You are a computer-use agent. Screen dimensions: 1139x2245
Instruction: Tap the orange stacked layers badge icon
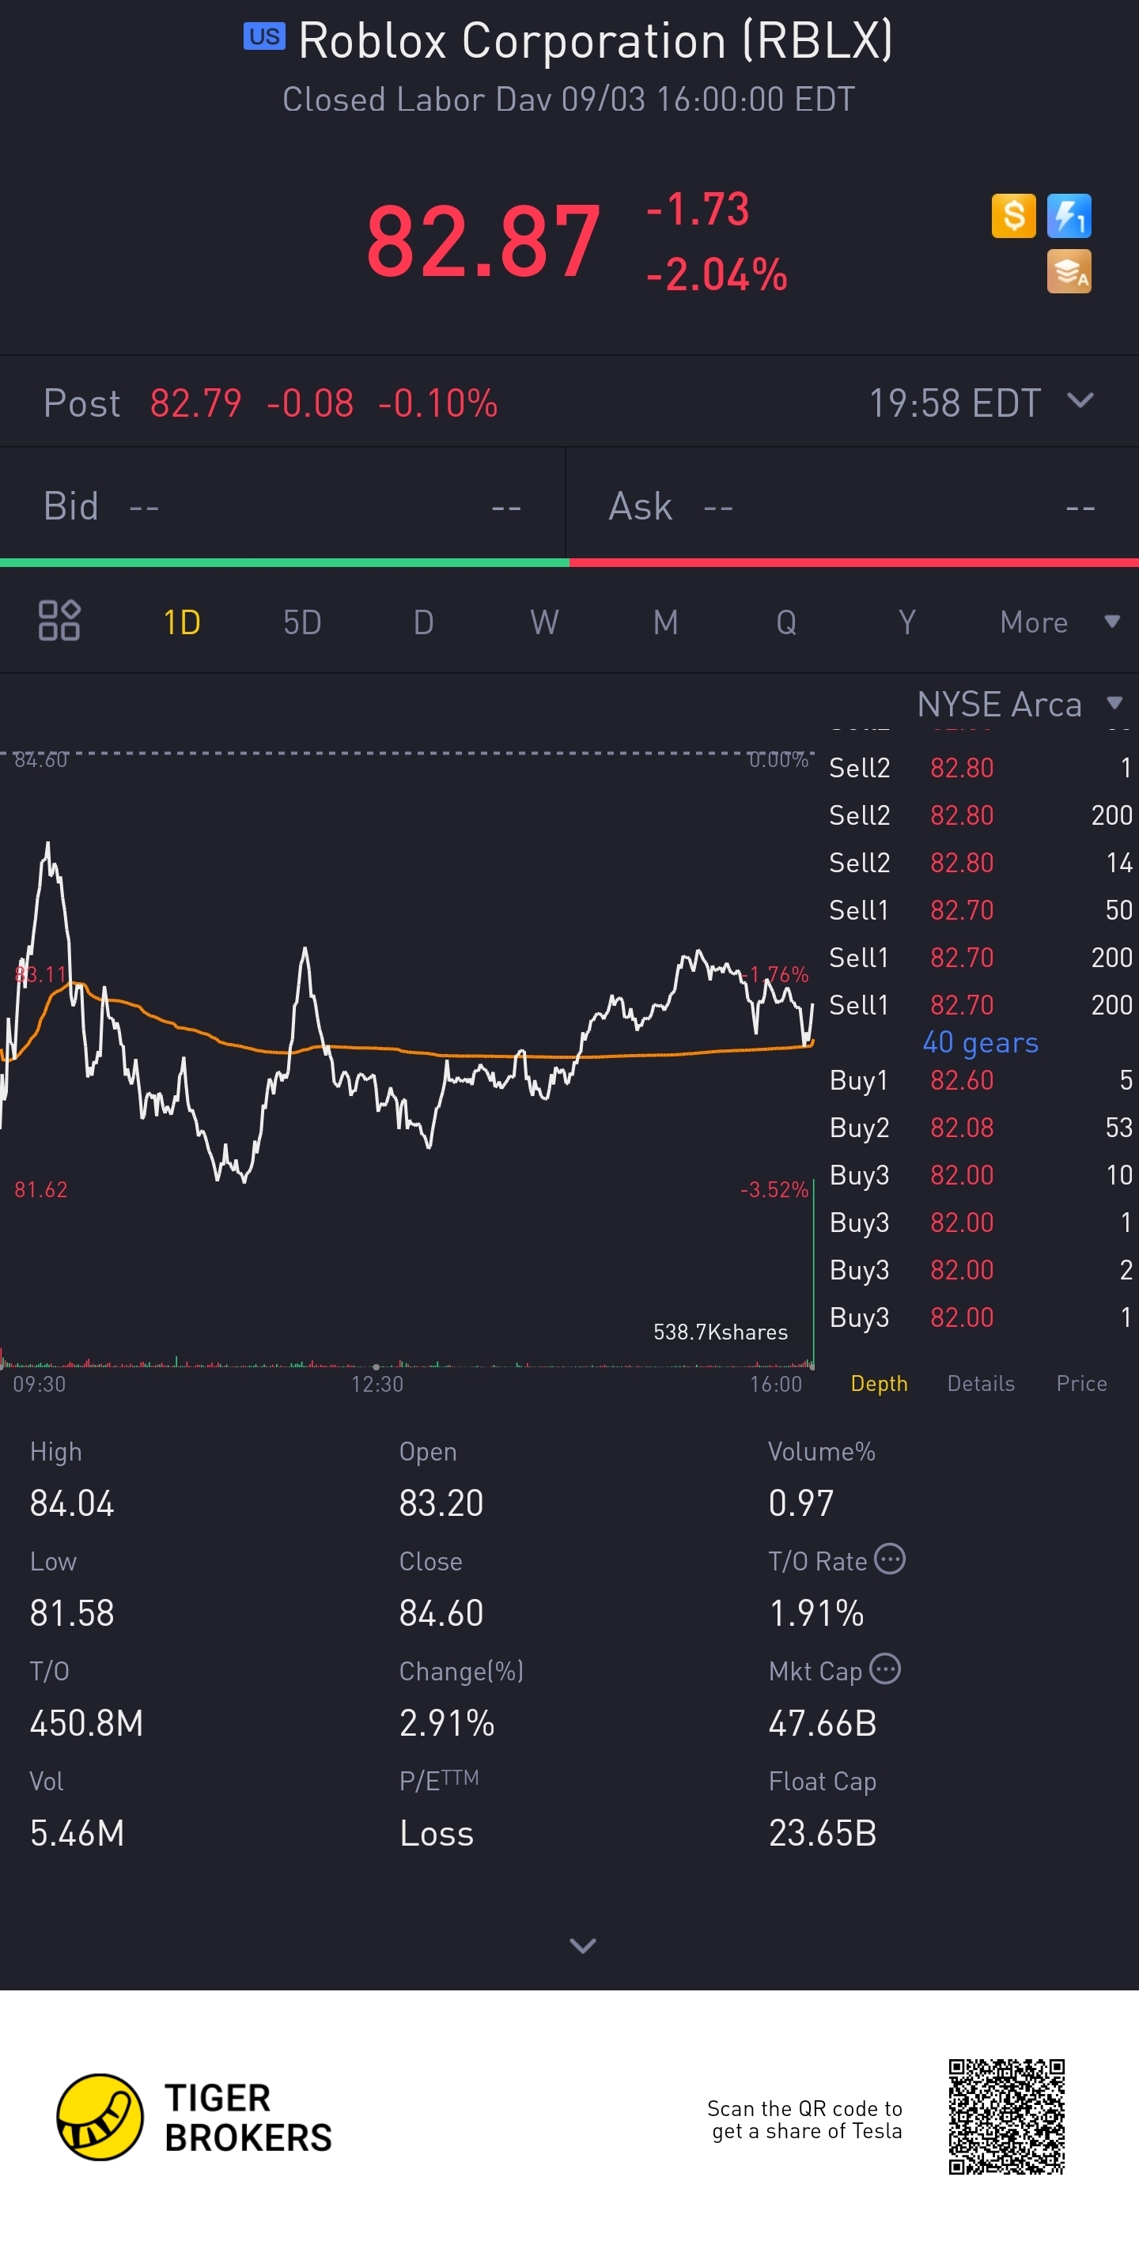coord(1069,271)
